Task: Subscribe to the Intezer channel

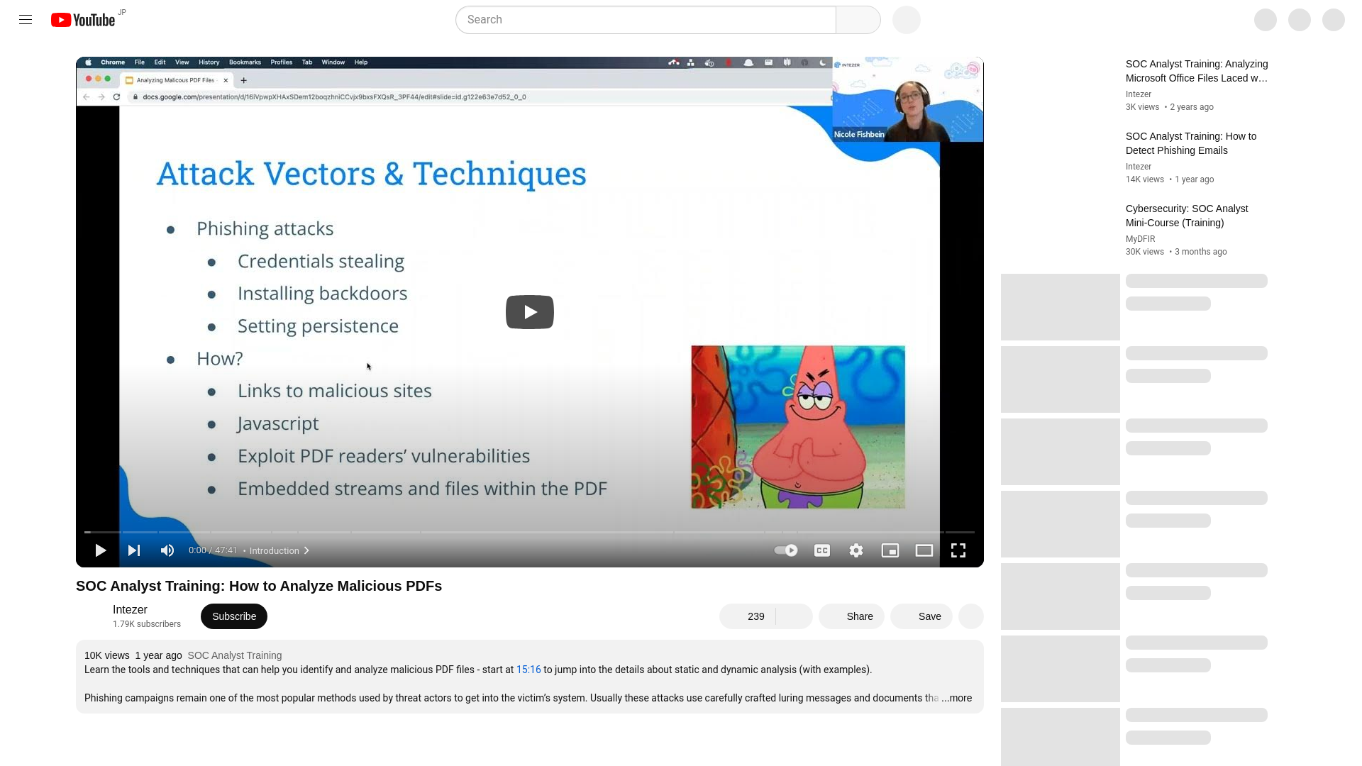Action: click(x=234, y=616)
